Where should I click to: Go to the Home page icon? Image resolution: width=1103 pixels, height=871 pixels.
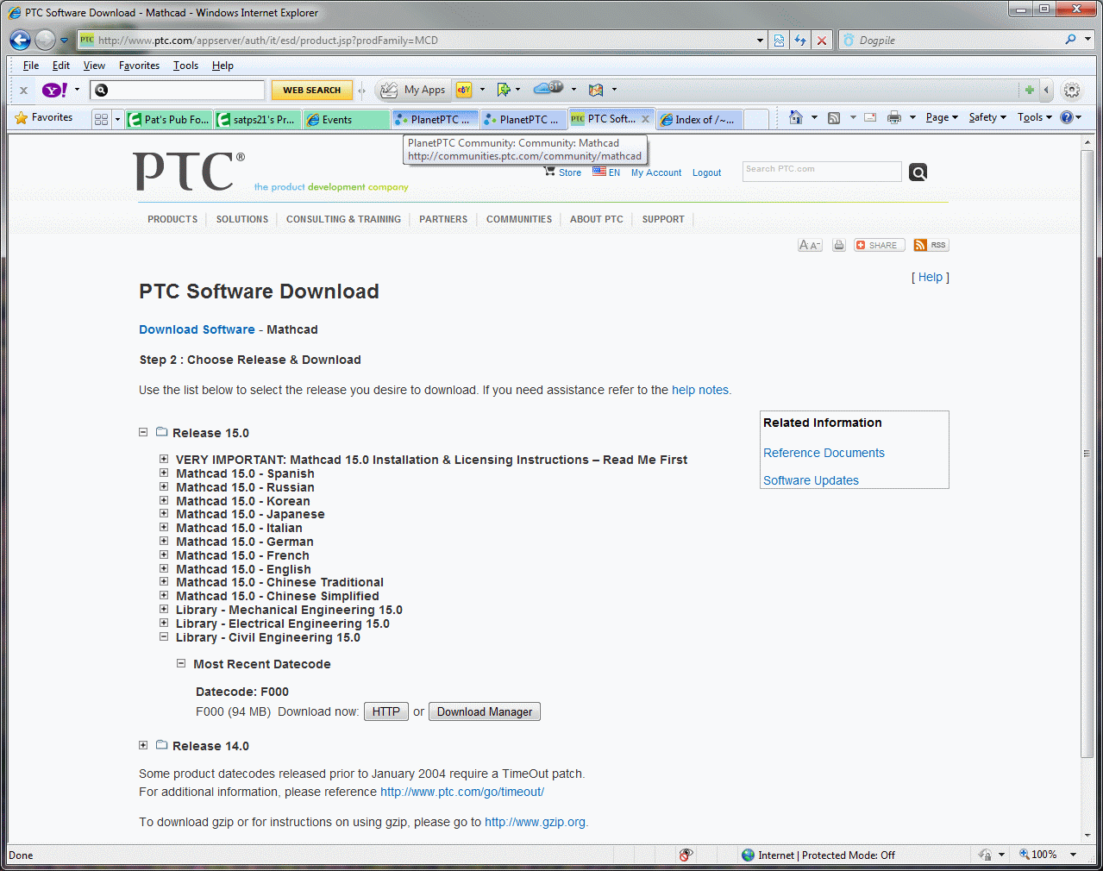[x=795, y=117]
